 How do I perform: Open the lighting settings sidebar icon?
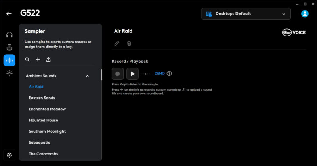[x=9, y=73]
